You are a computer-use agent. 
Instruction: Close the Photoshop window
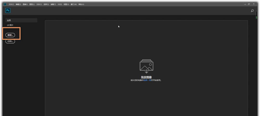coord(254,4)
